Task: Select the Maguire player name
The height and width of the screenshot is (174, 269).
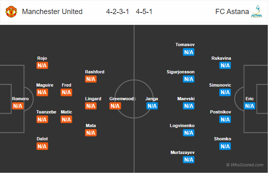Action: point(45,85)
